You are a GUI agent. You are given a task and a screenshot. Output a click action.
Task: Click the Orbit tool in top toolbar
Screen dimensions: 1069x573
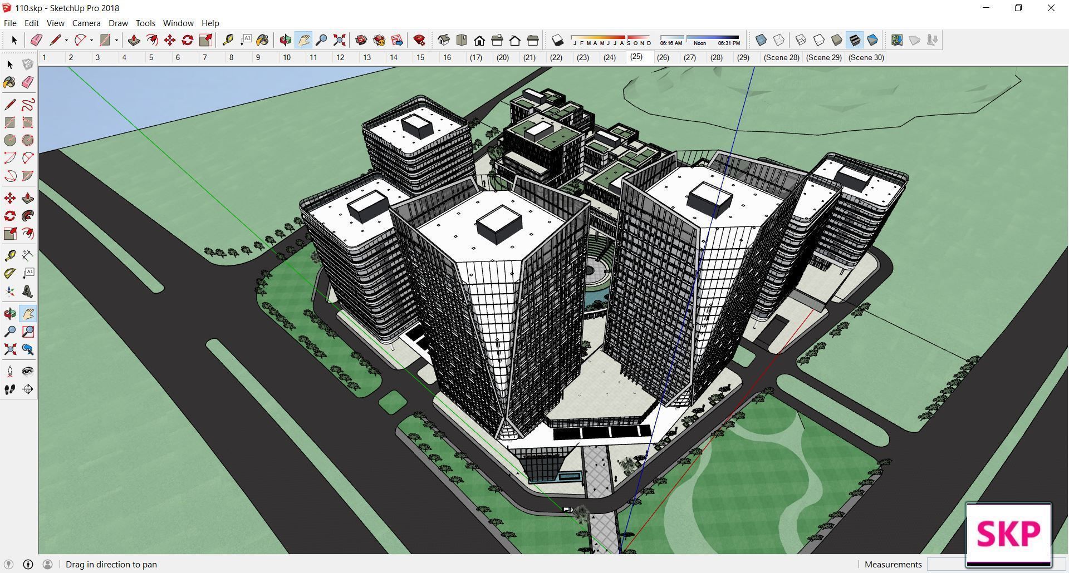click(286, 40)
